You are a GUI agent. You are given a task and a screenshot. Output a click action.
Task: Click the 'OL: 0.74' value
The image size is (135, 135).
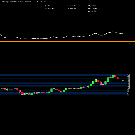[x=92, y=11]
